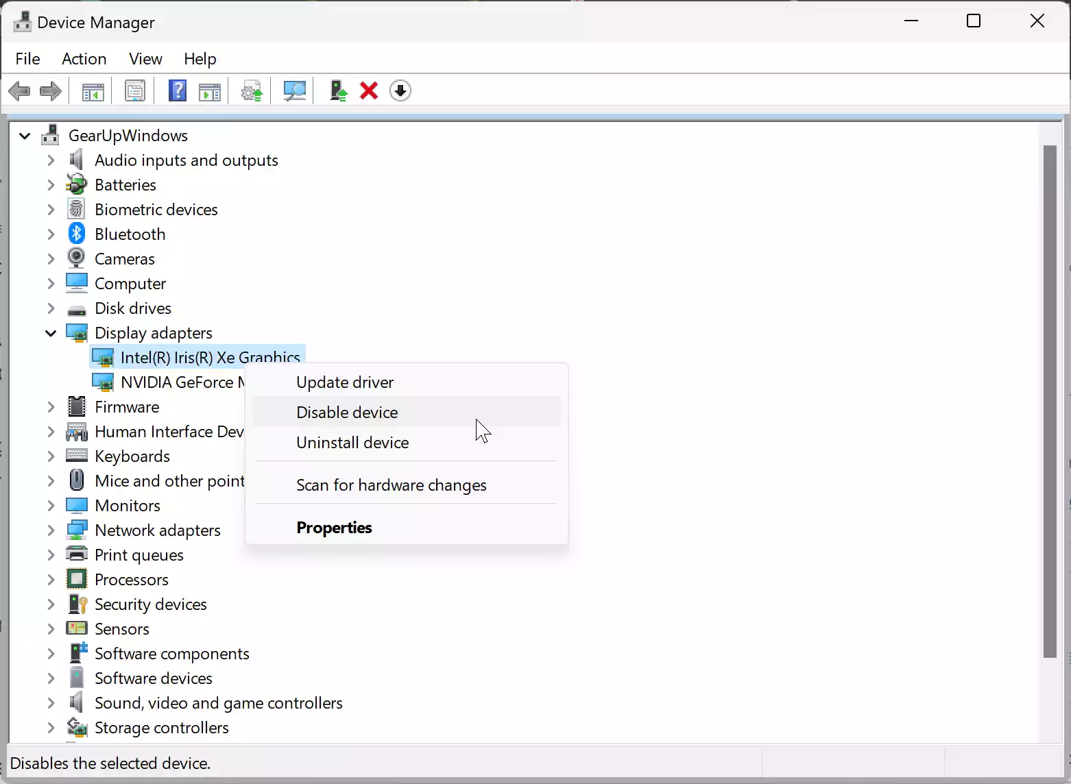This screenshot has height=784, width=1071.
Task: Click the Scan for hardware changes icon
Action: (x=294, y=90)
